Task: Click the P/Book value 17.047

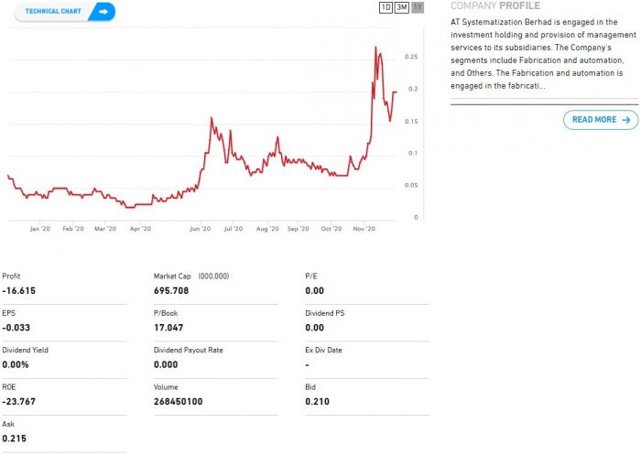Action: (x=169, y=327)
